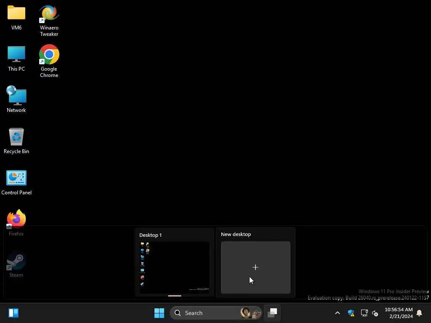Open the clock and date flyout
The image size is (431, 323).
tap(399, 313)
